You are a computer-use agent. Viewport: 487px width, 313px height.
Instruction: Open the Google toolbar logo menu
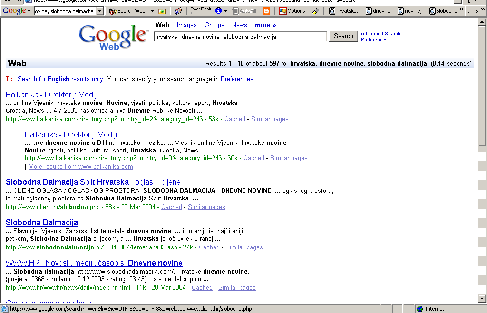[x=16, y=11]
